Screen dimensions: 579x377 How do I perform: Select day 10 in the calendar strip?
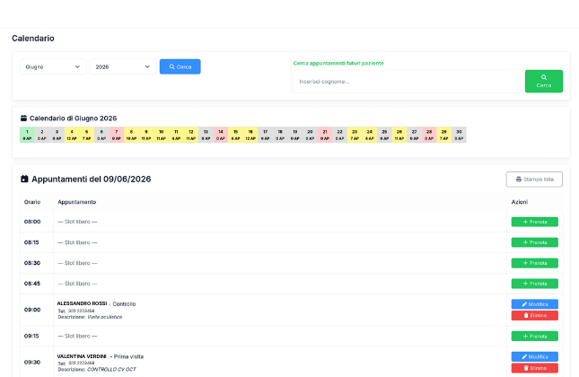pos(161,135)
